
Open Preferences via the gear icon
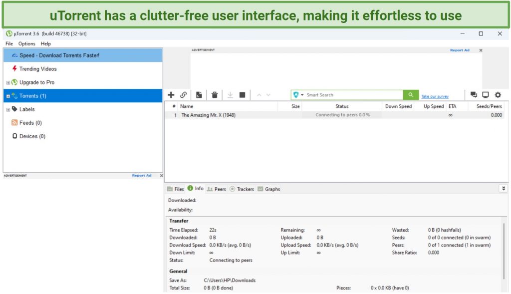coord(498,95)
